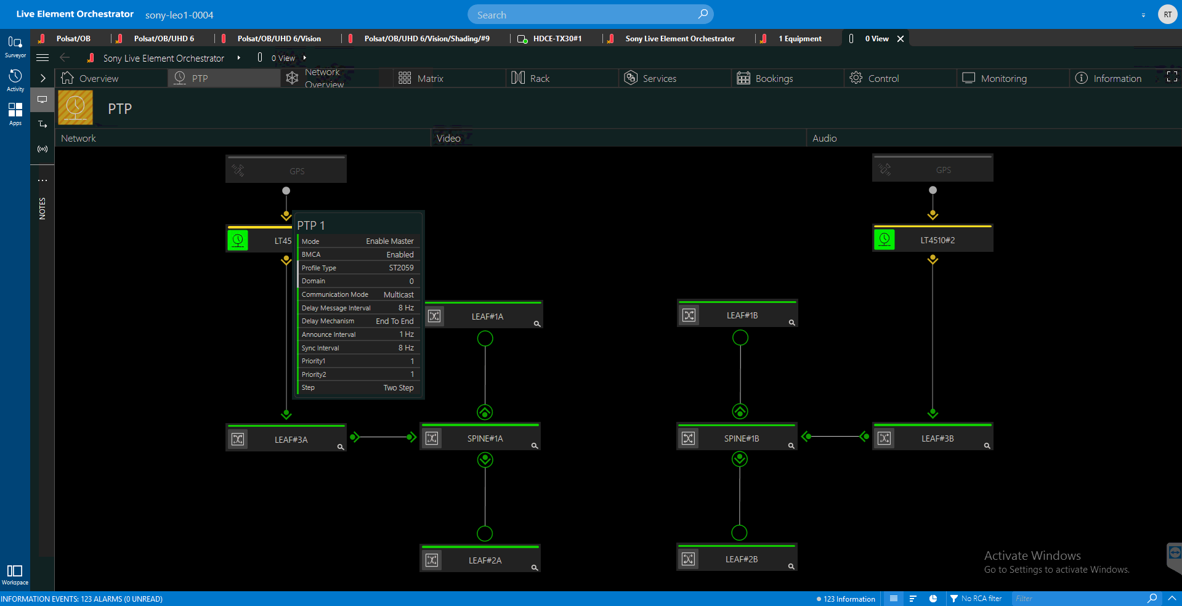Screen dimensions: 1182x606
Task: Zoom into LEAF#1A with magnifier
Action: (x=537, y=324)
